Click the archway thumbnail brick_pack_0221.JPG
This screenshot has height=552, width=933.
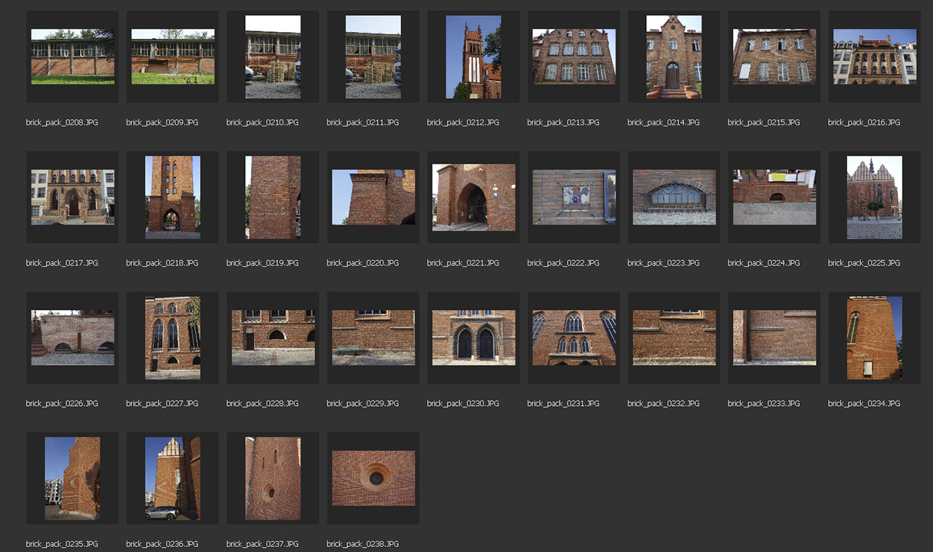pyautogui.click(x=474, y=197)
